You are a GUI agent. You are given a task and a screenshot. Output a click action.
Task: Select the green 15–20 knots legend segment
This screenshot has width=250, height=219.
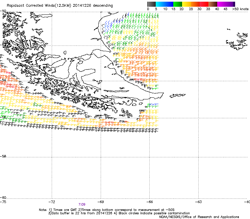[x=178, y=4]
